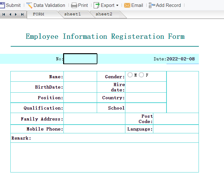Click the Mobile Phone: label
Image resolution: width=224 pixels, height=185 pixels.
(x=45, y=129)
